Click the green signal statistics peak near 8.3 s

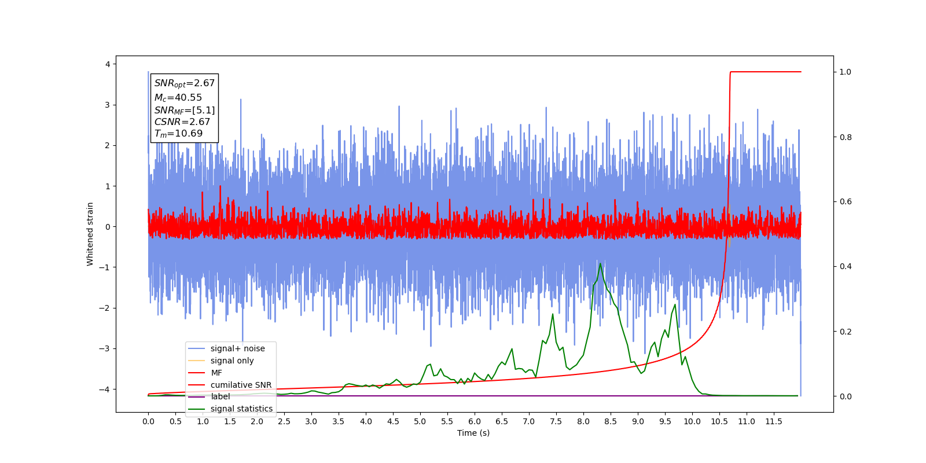pos(600,264)
